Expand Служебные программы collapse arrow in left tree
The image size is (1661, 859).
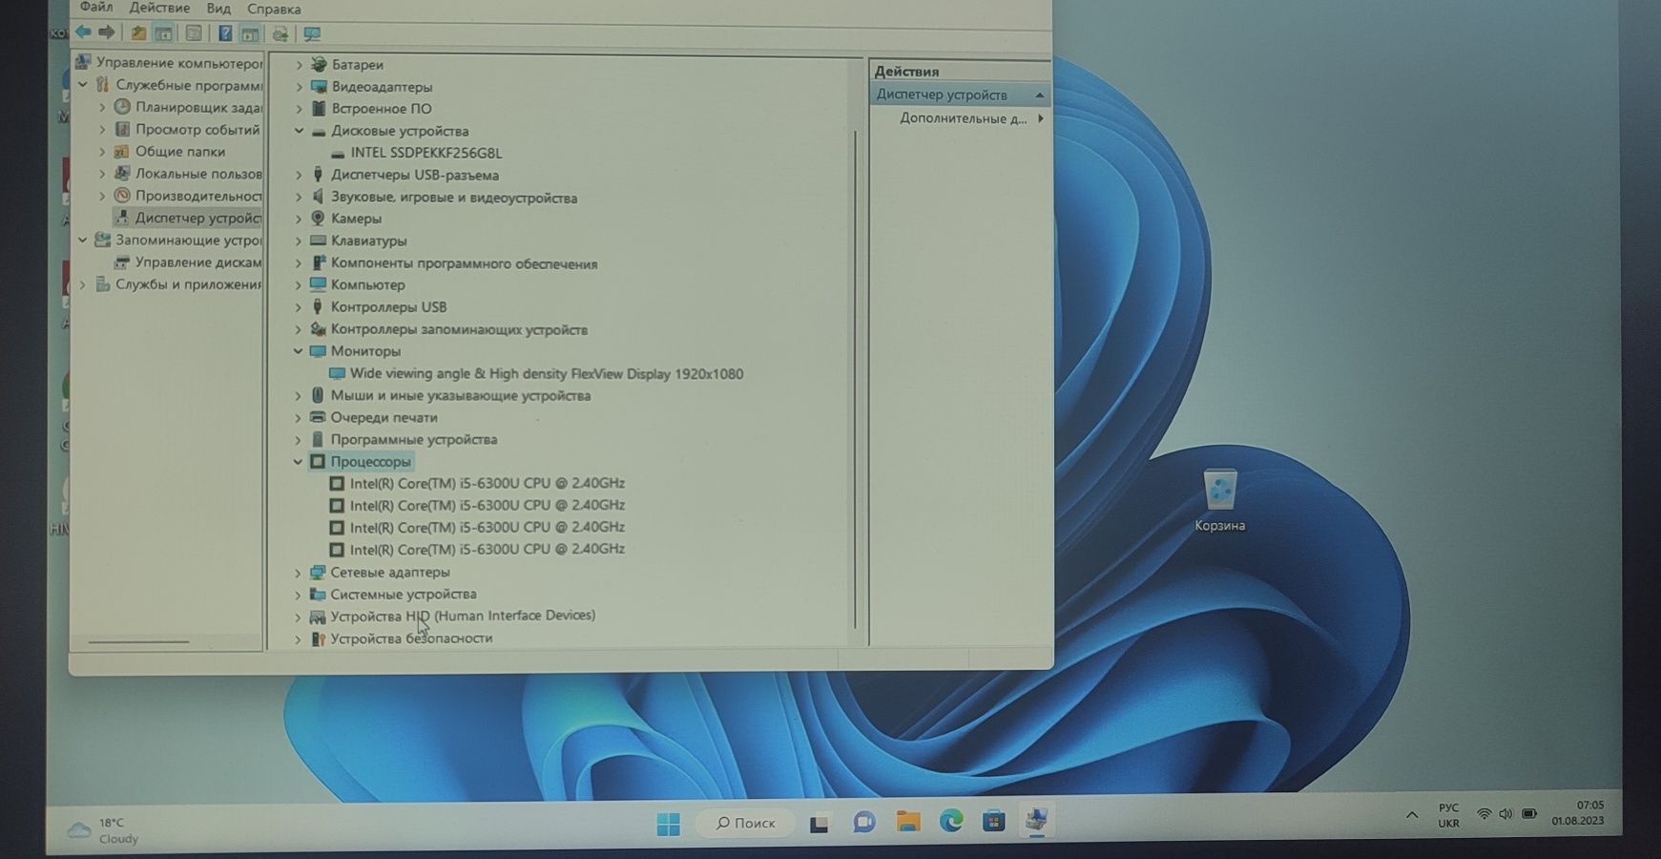pos(83,85)
